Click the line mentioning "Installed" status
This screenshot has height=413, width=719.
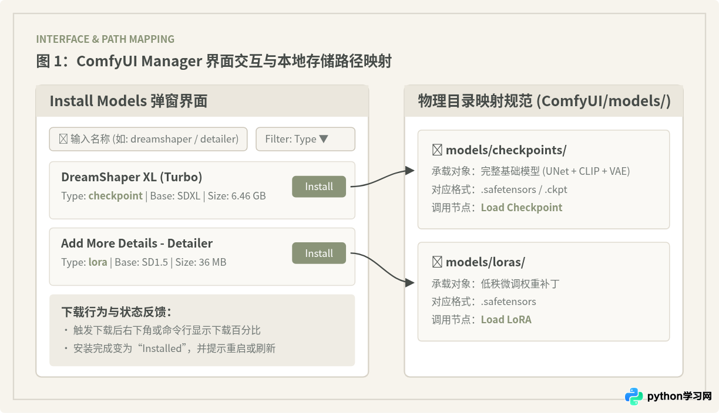(174, 348)
